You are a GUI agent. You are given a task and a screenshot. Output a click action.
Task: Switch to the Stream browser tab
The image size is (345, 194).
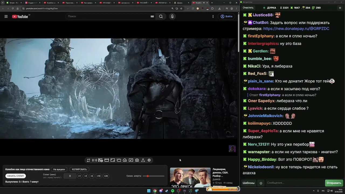pyautogui.click(x=13, y=3)
